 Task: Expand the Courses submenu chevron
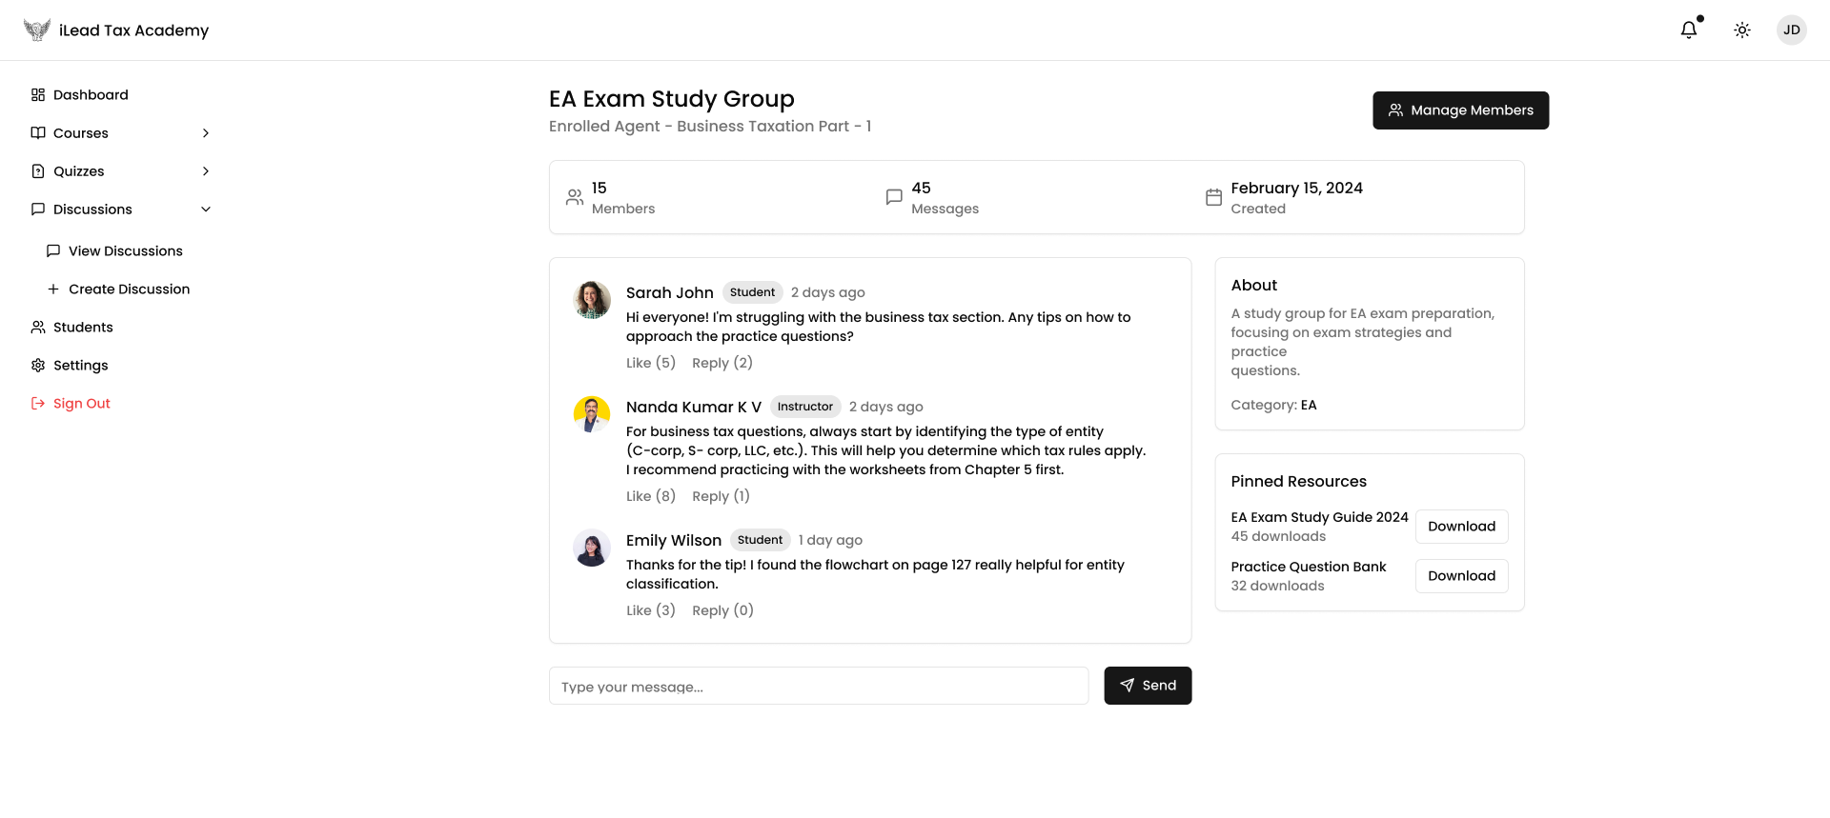click(206, 133)
